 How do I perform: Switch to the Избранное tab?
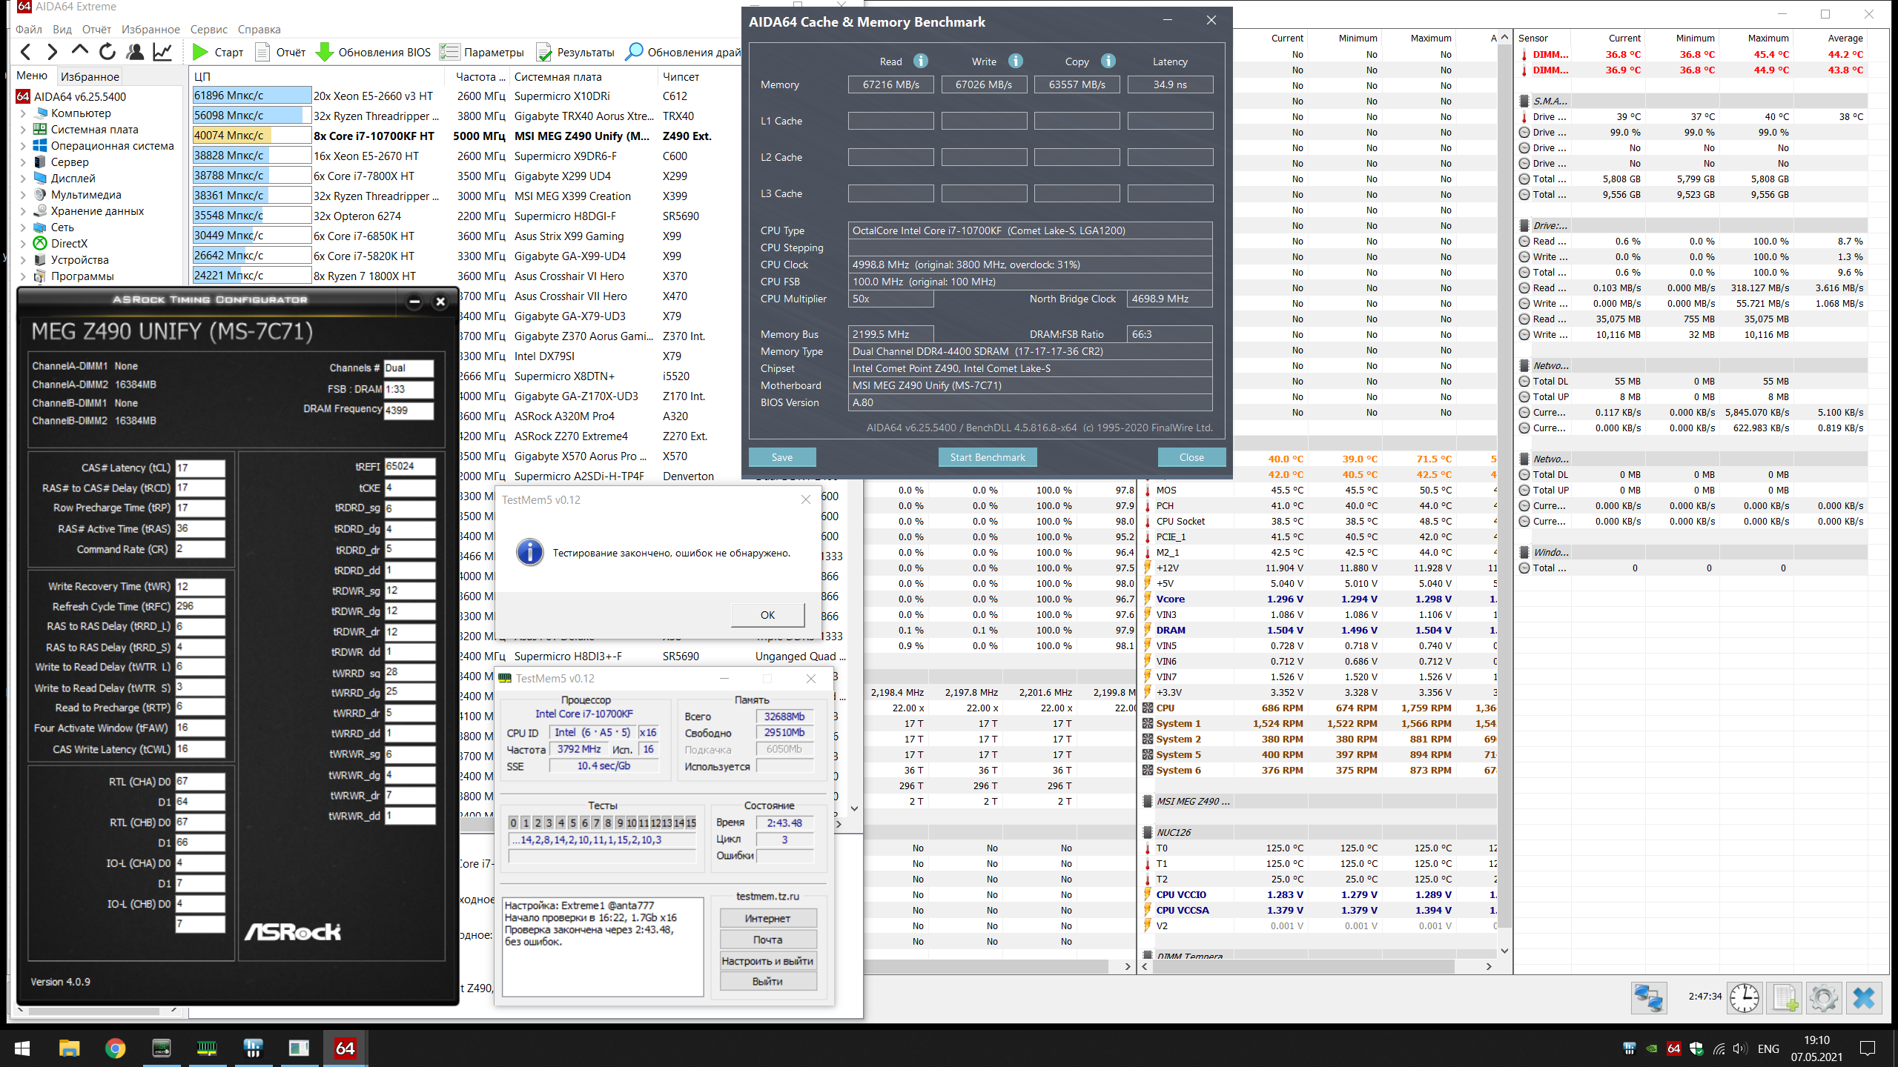[x=90, y=76]
